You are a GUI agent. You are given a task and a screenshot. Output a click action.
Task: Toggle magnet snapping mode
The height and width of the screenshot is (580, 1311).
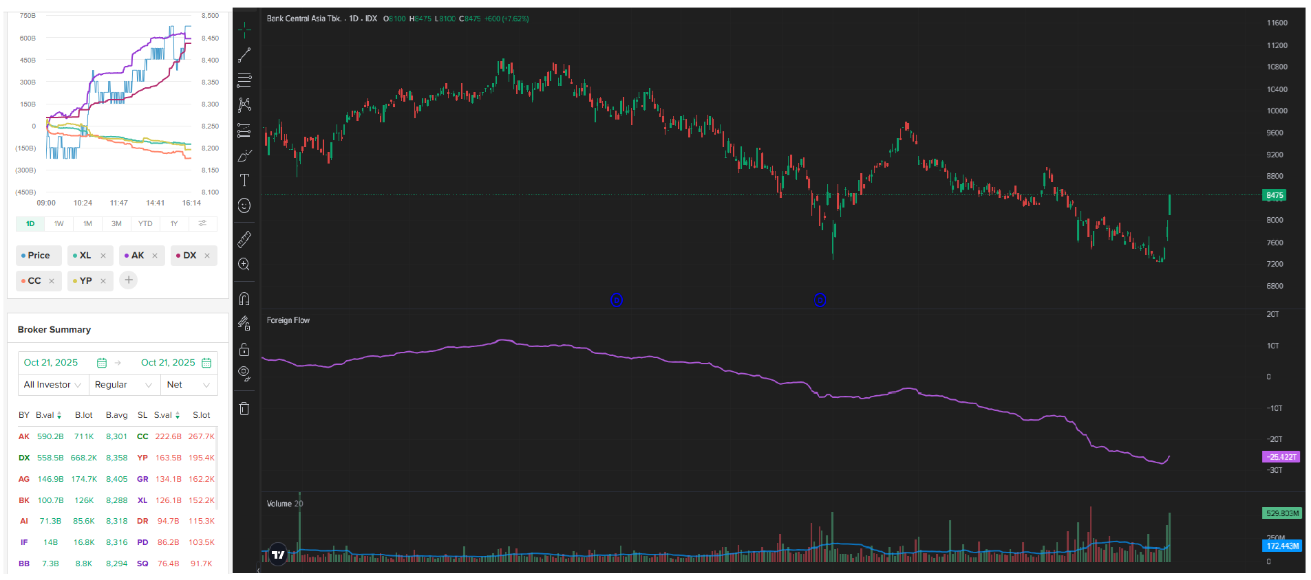click(244, 299)
